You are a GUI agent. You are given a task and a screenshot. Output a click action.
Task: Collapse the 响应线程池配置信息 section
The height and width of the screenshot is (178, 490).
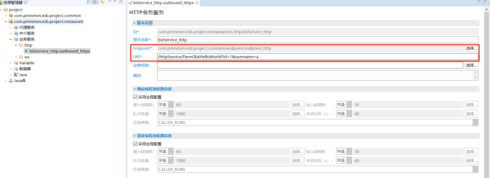tap(134, 89)
